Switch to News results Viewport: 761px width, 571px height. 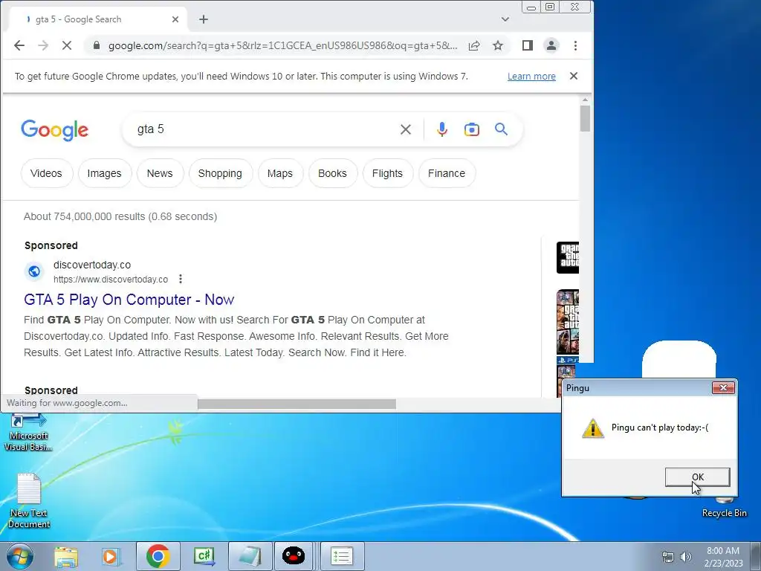[160, 173]
